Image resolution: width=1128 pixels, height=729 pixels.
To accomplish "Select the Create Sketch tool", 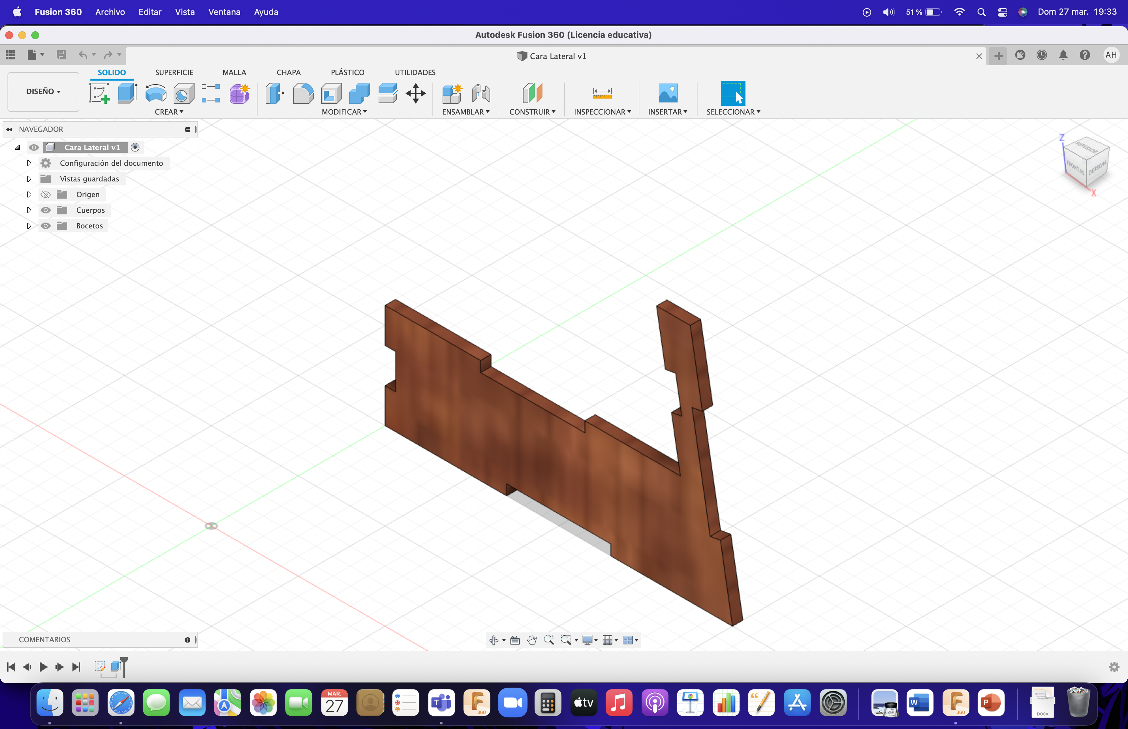I will (x=100, y=93).
